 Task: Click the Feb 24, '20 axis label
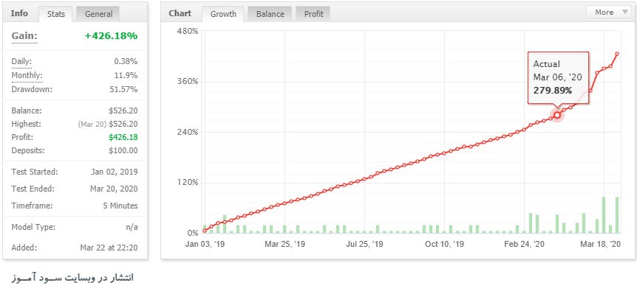pos(524,244)
